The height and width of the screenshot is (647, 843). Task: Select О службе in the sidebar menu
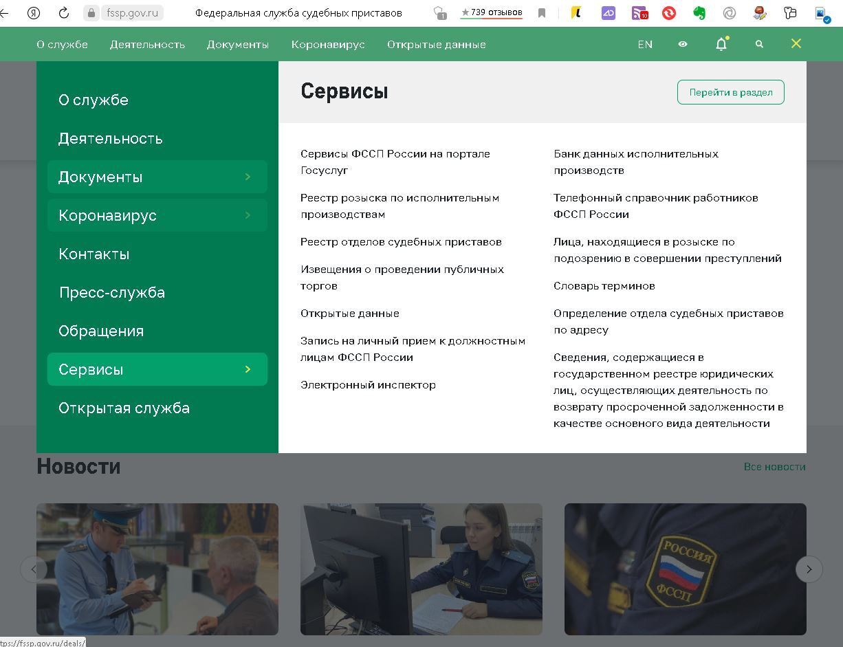tap(93, 100)
